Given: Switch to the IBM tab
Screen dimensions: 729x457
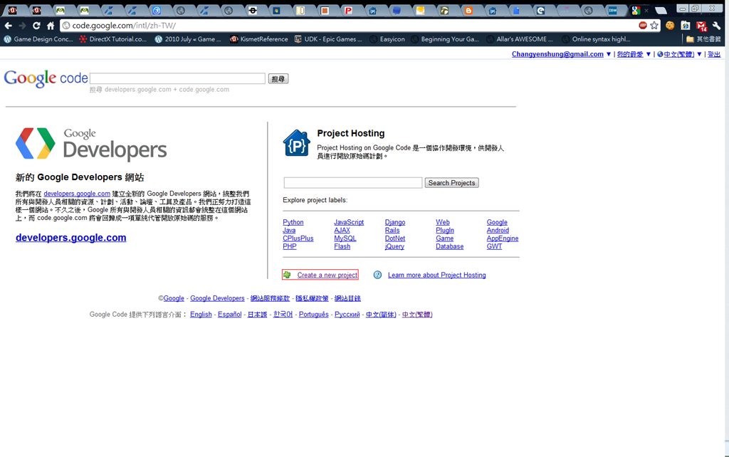Looking at the screenshot, I should point(612,10).
